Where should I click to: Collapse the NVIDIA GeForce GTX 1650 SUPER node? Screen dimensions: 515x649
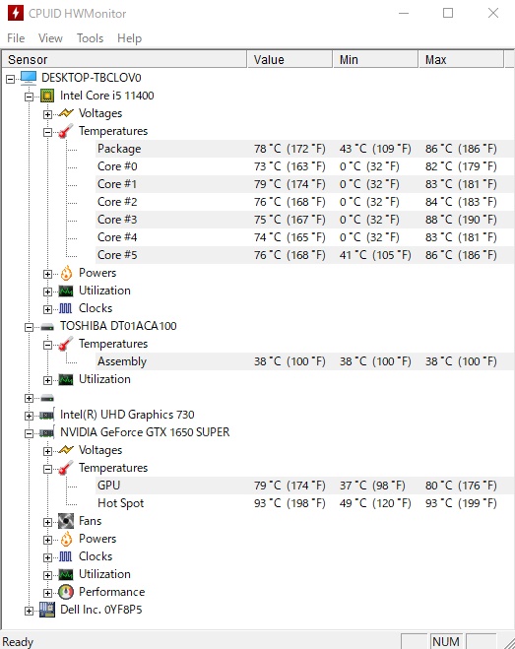[x=29, y=433]
